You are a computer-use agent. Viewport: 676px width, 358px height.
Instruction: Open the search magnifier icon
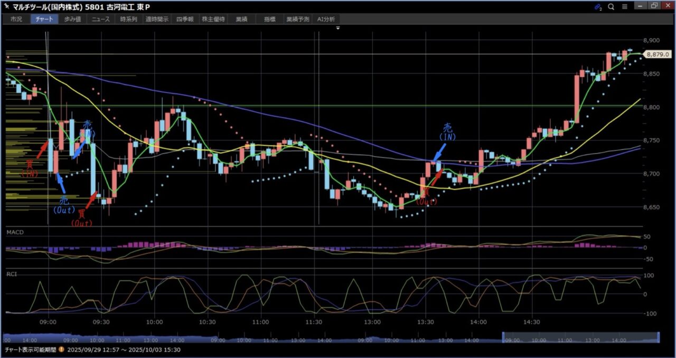pos(611,7)
